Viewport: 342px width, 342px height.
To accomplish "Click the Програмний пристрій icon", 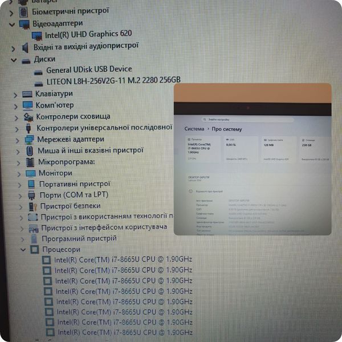I will click(x=34, y=239).
